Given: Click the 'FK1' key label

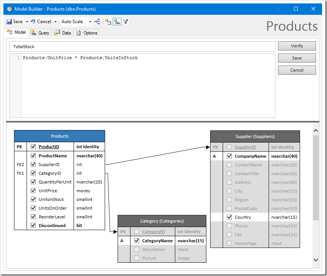Looking at the screenshot, I should (x=20, y=173).
